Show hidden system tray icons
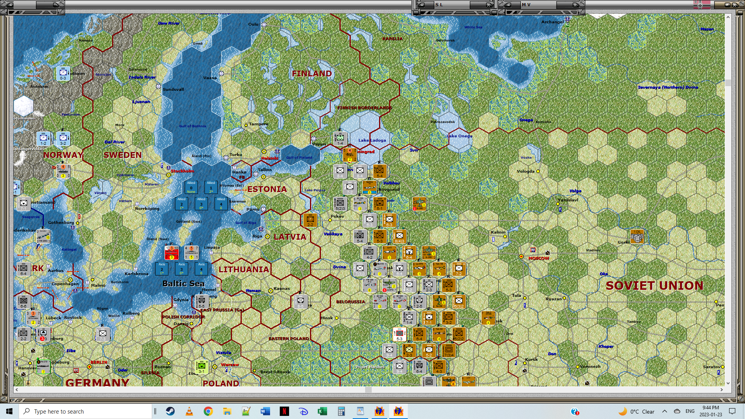The image size is (745, 419). pos(665,411)
